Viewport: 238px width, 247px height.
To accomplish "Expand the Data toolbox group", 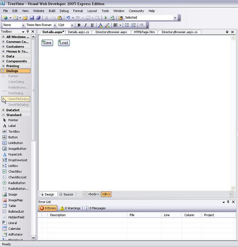I will click(3, 56).
